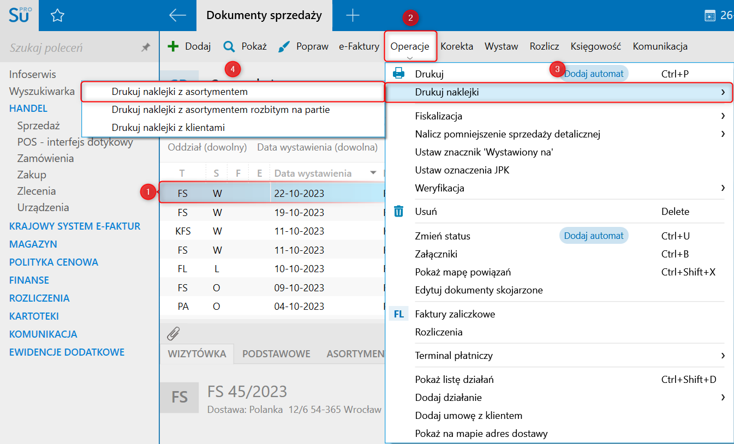Switch to the PODSTAWOWE tab
Screen dimensions: 734x444
[276, 353]
